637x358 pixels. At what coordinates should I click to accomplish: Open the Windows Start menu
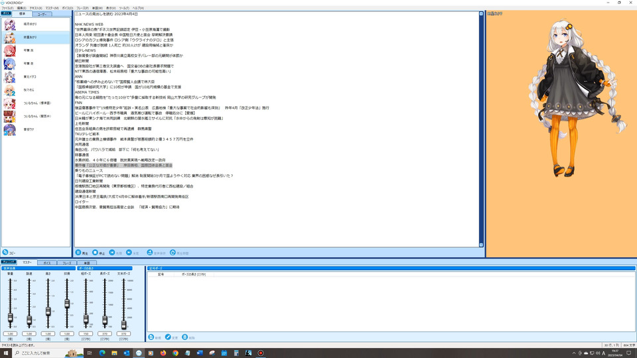click(x=6, y=353)
